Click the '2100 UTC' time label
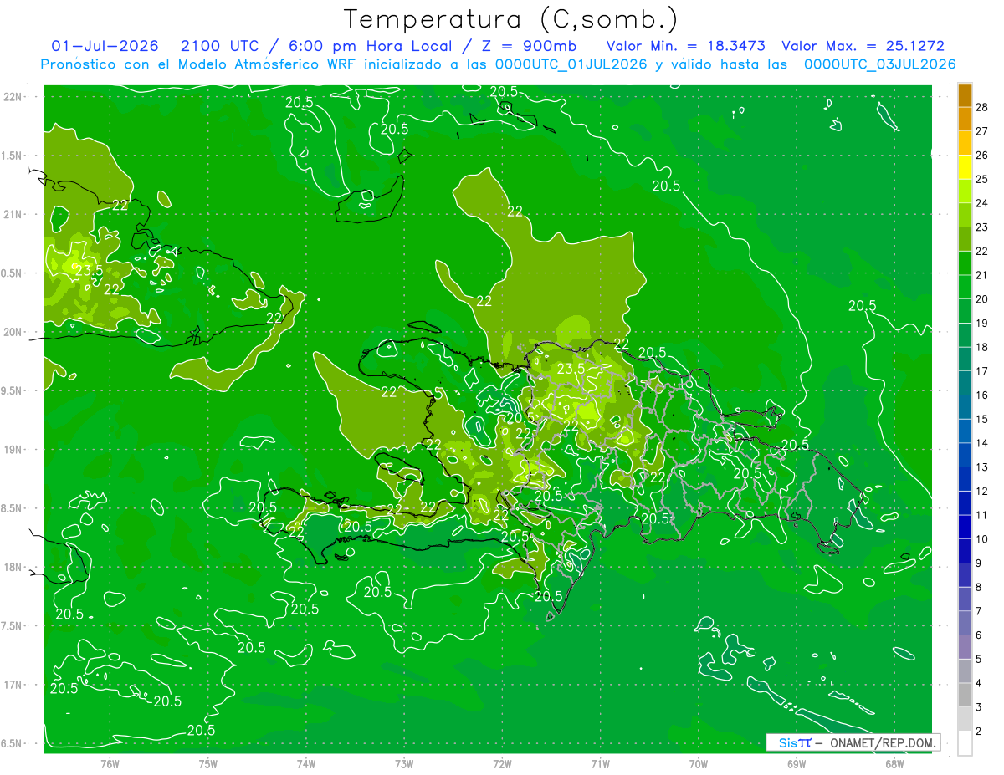Screen dimensions: 1004x775 coord(220,46)
